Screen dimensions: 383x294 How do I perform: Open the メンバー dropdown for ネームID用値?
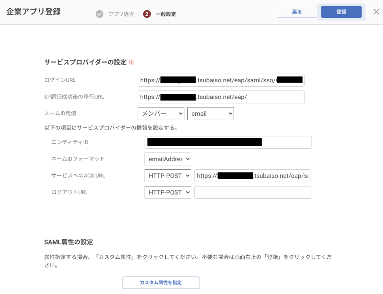pyautogui.click(x=161, y=113)
